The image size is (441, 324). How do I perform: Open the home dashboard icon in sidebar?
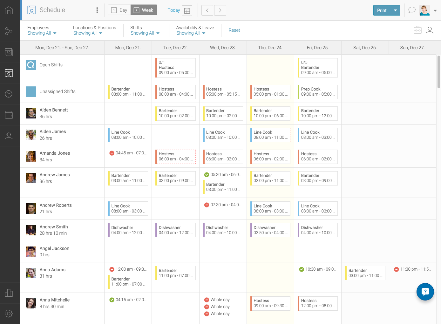click(9, 10)
